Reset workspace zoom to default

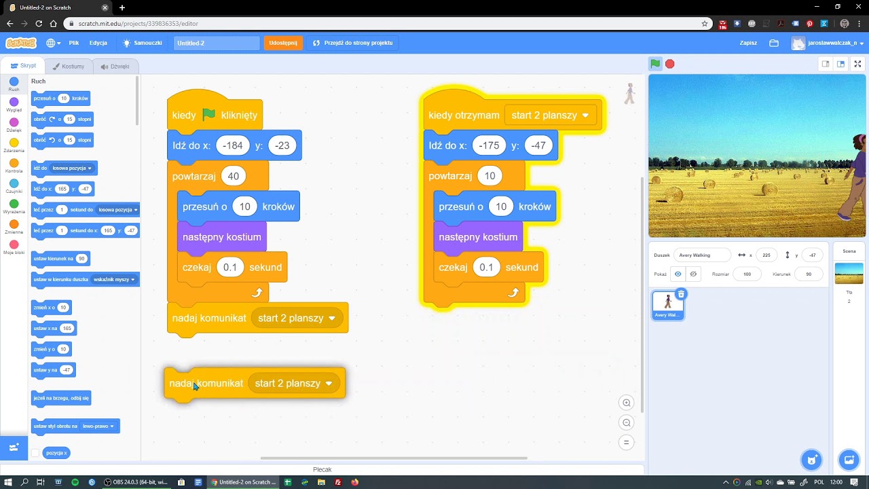(x=627, y=442)
